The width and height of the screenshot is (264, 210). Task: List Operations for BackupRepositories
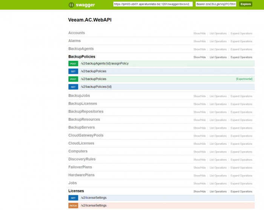218,112
